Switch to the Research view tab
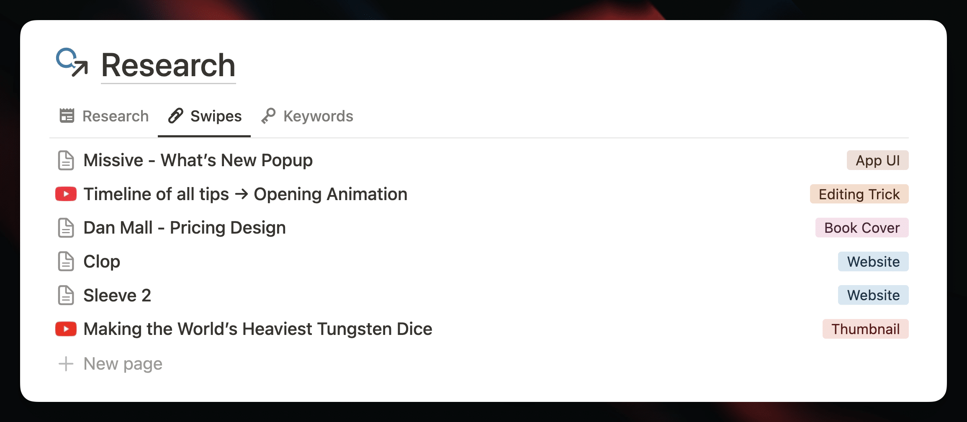This screenshot has width=967, height=422. coord(104,116)
